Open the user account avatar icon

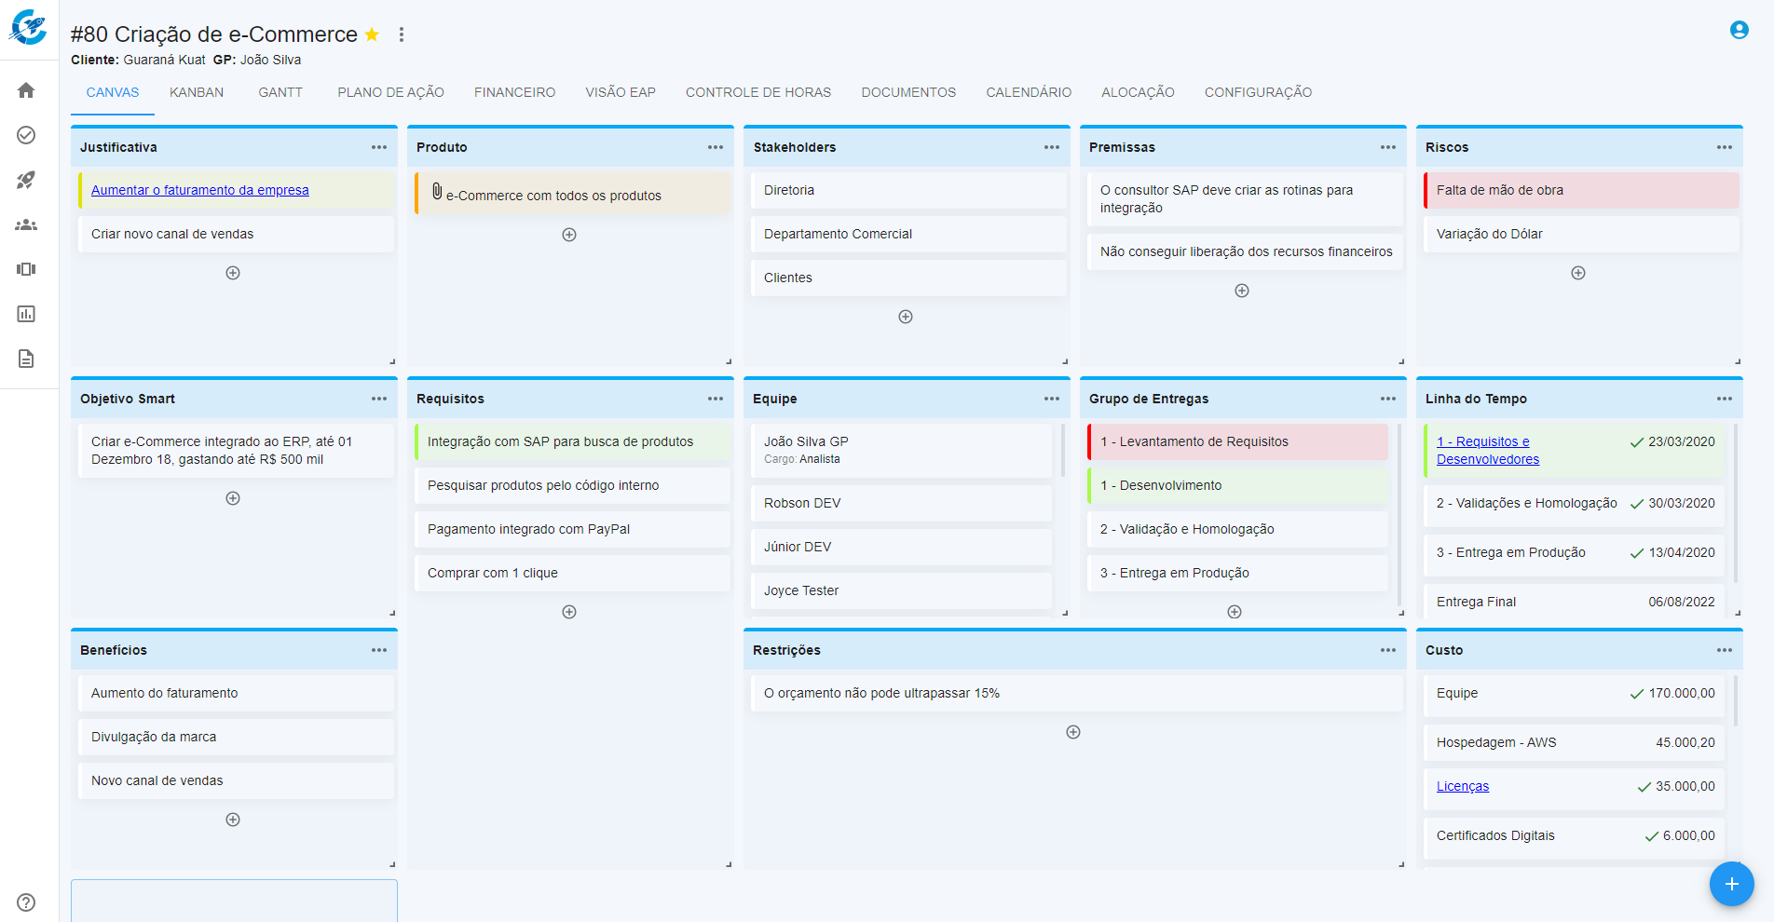coord(1739,30)
